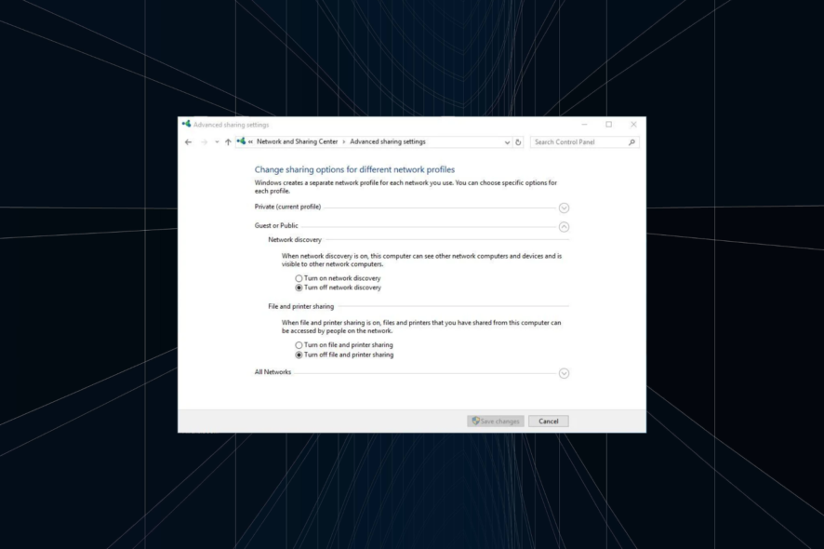The width and height of the screenshot is (824, 549).
Task: Collapse the Guest or Public section
Action: point(564,227)
